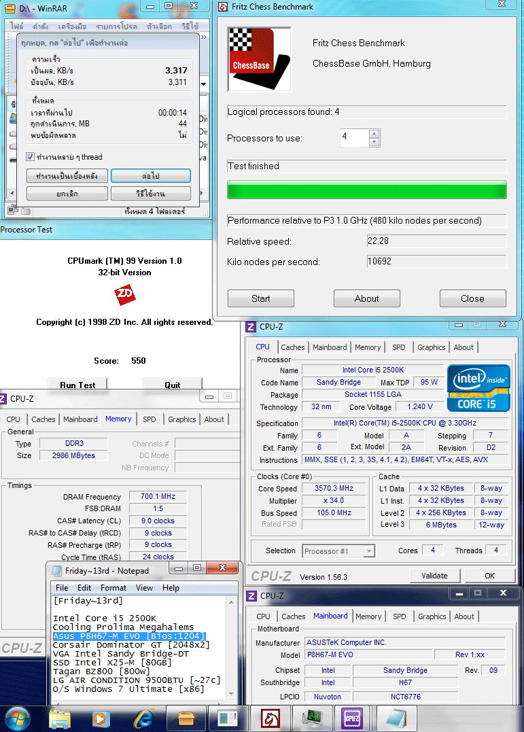Launch Windows Media Player from taskbar

coord(99,719)
